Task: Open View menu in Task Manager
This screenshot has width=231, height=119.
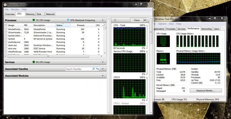Action: (x=171, y=24)
